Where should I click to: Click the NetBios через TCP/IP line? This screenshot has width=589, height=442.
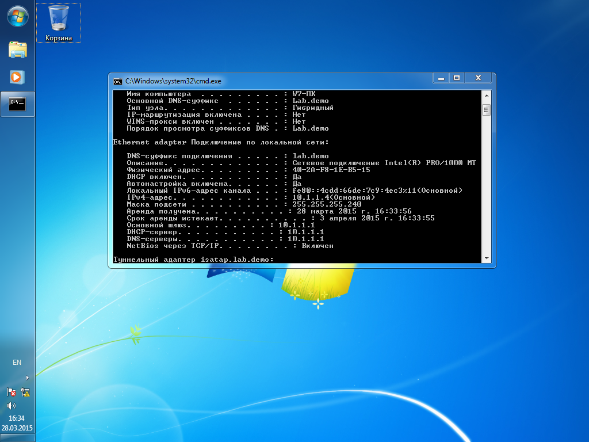[x=230, y=246]
